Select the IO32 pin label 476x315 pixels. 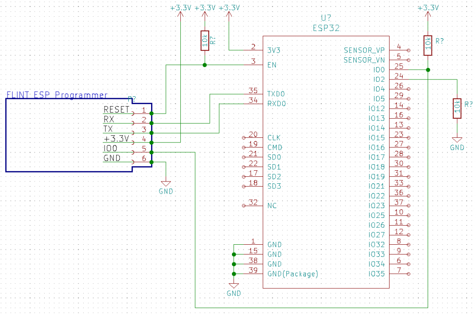coord(377,245)
